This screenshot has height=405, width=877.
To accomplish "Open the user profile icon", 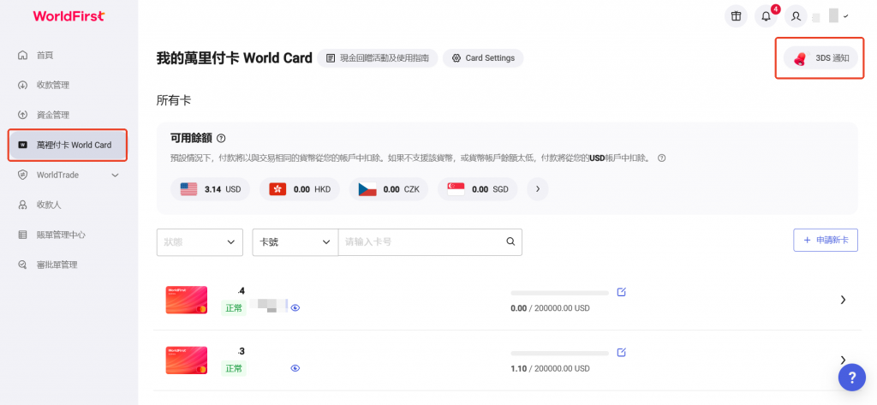I will [x=796, y=16].
